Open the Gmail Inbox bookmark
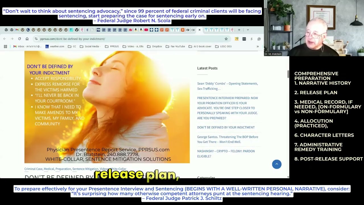 coord(27,46)
